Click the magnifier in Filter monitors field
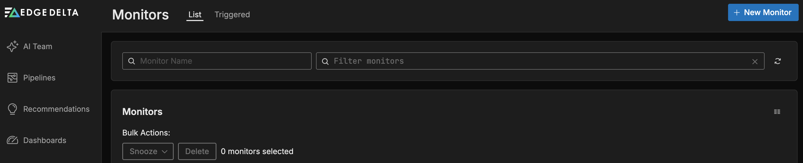 [326, 61]
